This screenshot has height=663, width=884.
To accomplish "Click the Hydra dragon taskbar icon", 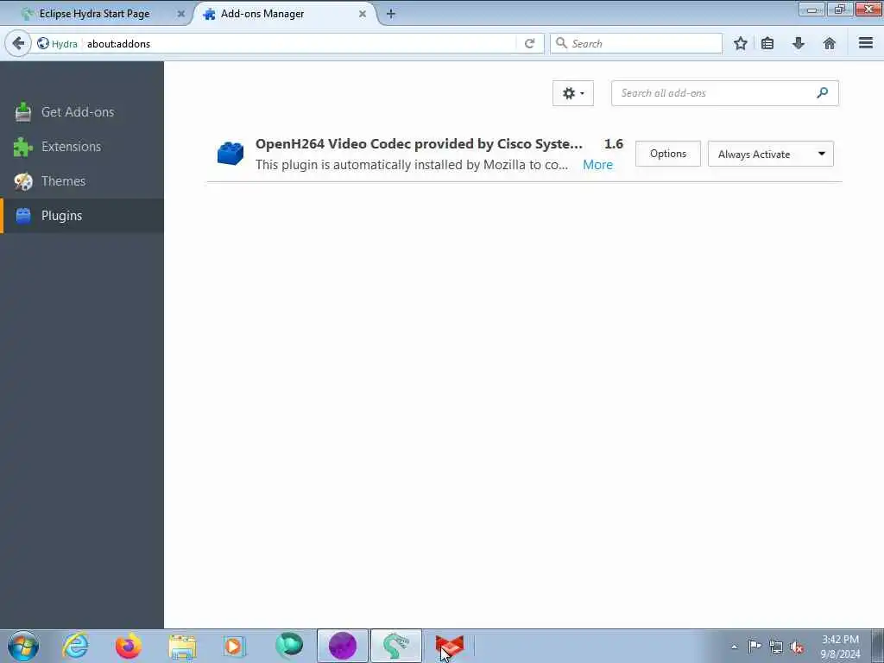I will [395, 646].
